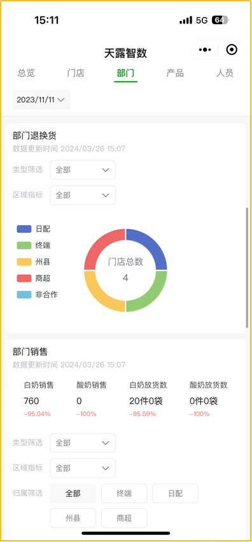The image size is (252, 542).
Task: Toggle the 州县 yellow legend item
Action: click(x=34, y=261)
